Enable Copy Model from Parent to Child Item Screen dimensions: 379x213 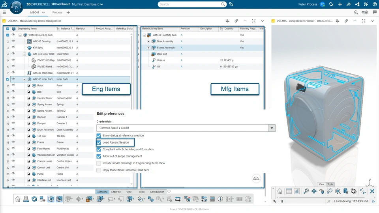pyautogui.click(x=99, y=170)
